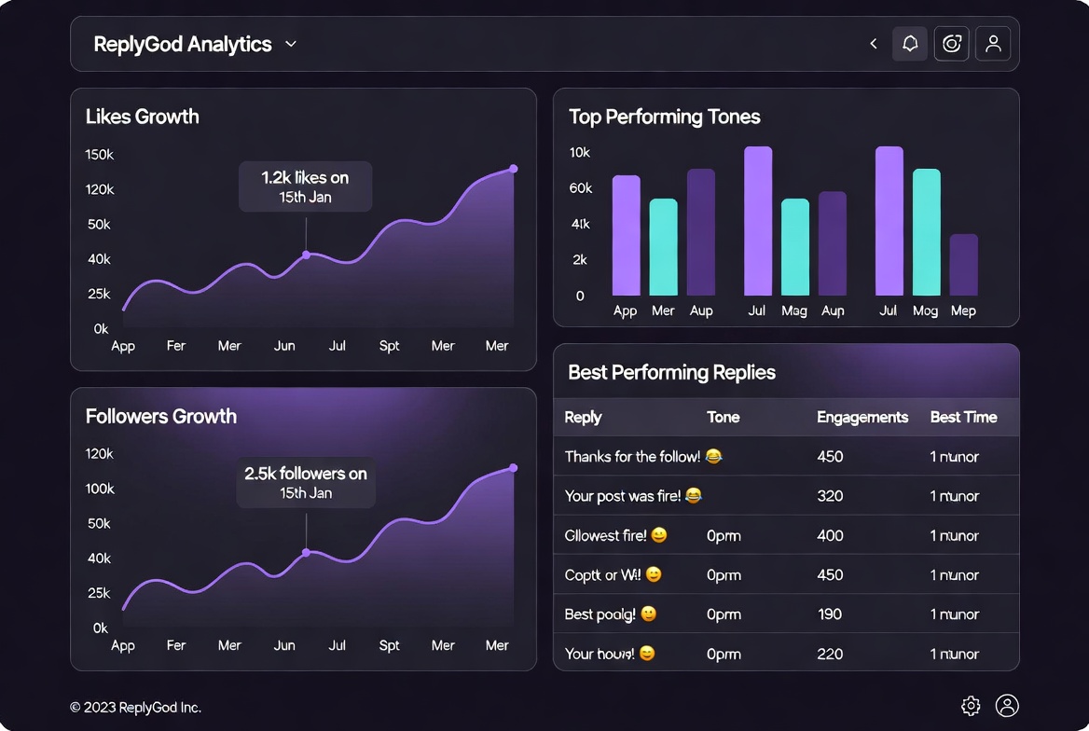This screenshot has width=1089, height=731.
Task: Click the '2.5k followers on 15th Jan' tooltip
Action: [306, 483]
